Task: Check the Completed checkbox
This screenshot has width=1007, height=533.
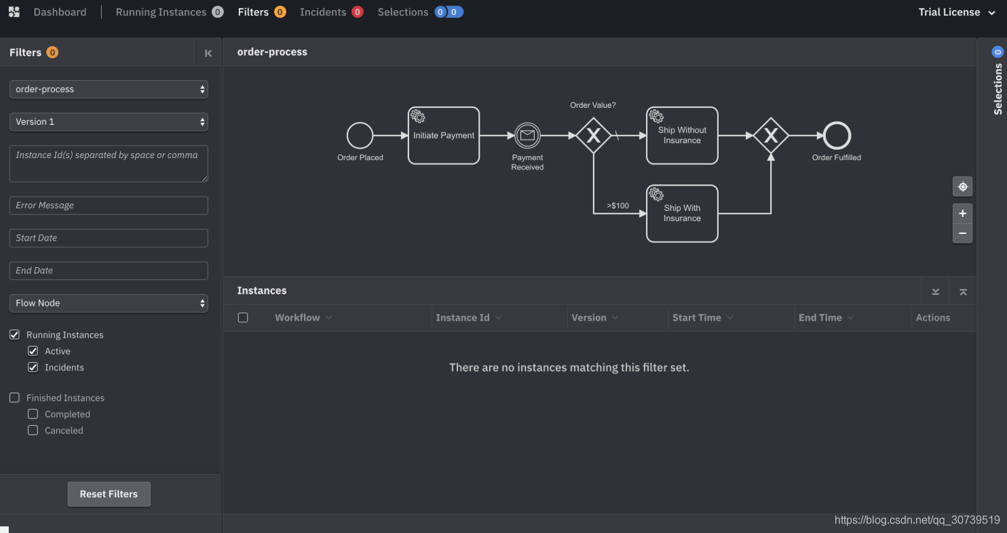Action: pyautogui.click(x=33, y=414)
